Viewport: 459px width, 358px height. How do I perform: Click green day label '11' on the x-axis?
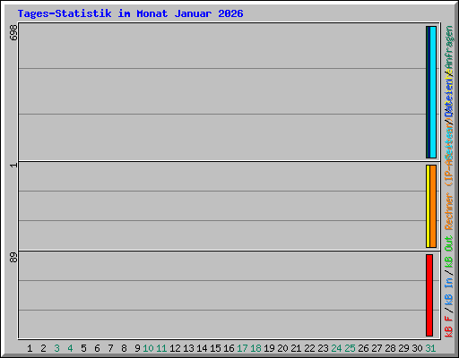point(161,348)
